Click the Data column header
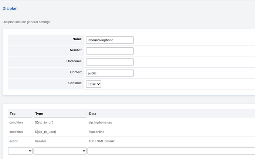Viewport: 255px width, 159px height. 93,114
